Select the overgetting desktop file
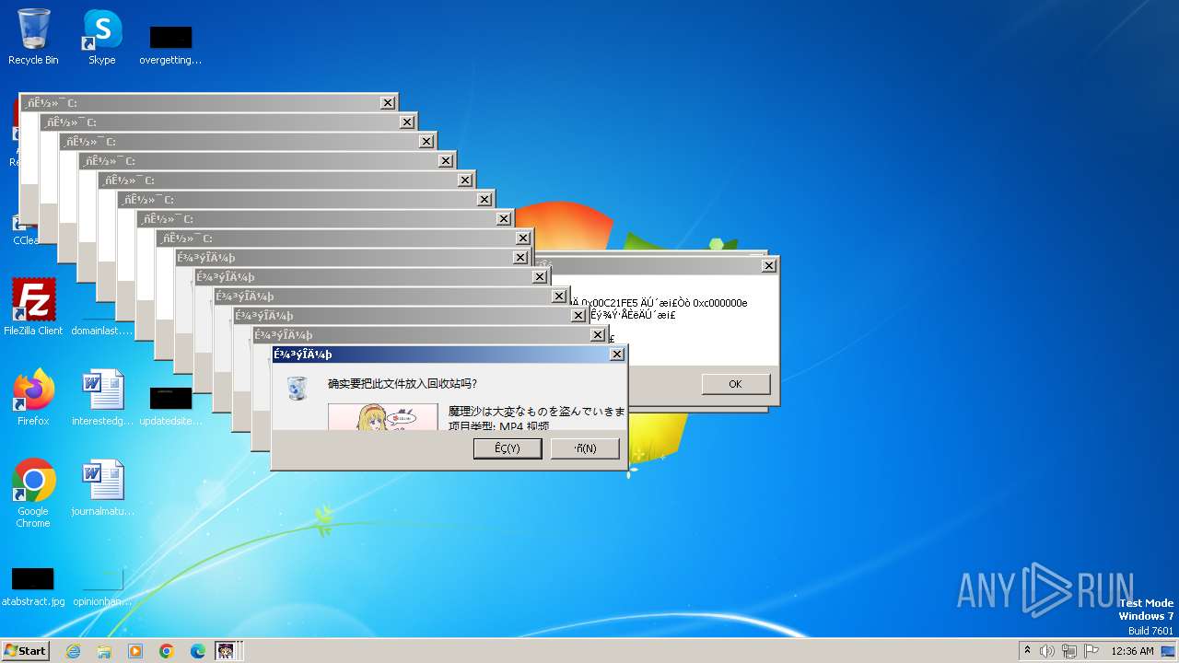 170,44
